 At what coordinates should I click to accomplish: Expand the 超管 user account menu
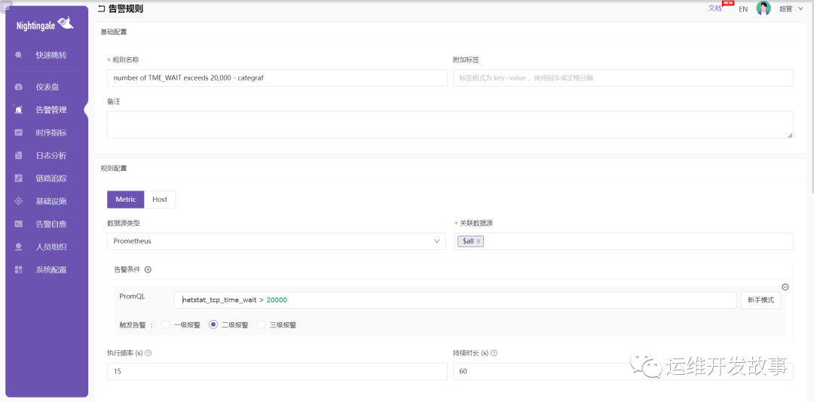[790, 9]
